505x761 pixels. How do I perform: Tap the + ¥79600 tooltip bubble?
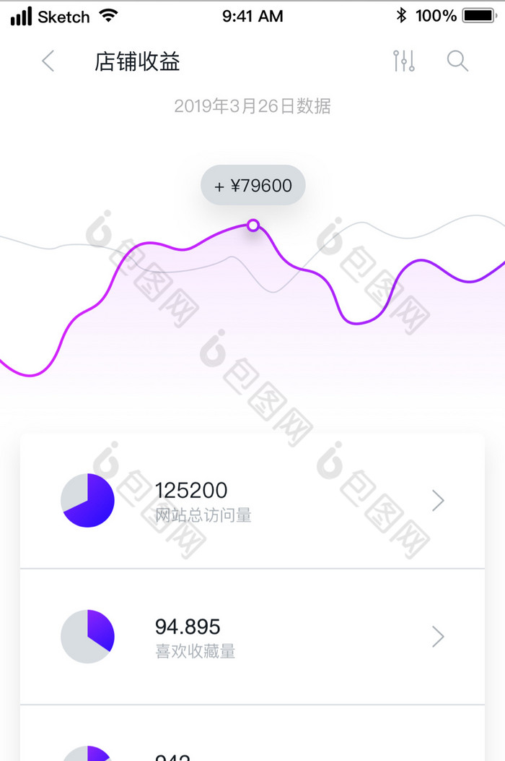pyautogui.click(x=253, y=186)
